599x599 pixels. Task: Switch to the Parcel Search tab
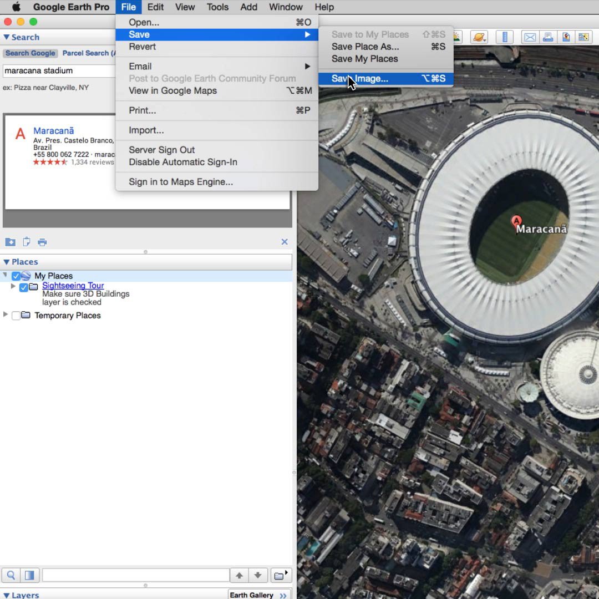click(x=89, y=53)
